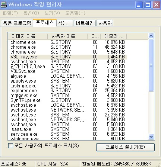161x167 pixels.
Task: Select the 프로세스 tab
Action: coord(45,23)
